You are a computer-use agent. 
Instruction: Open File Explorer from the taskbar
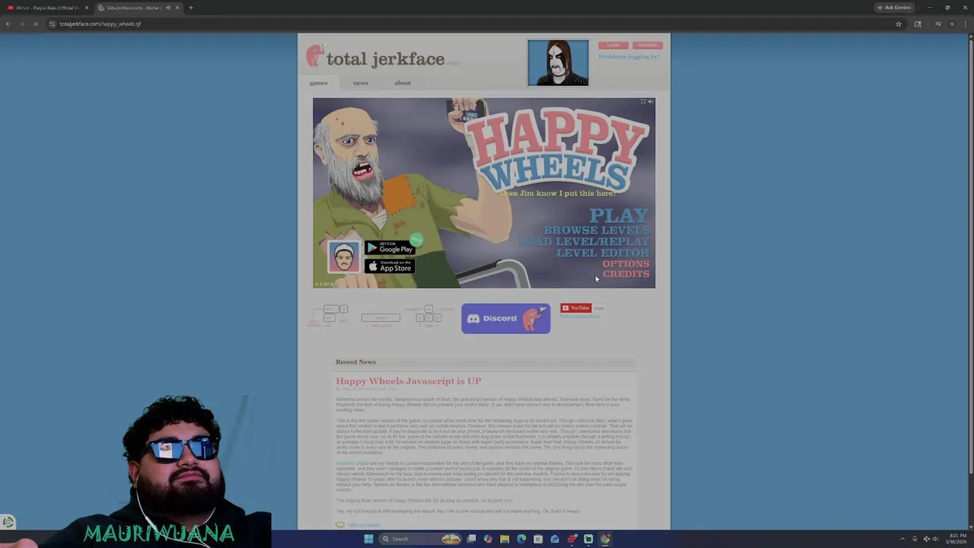coord(505,539)
